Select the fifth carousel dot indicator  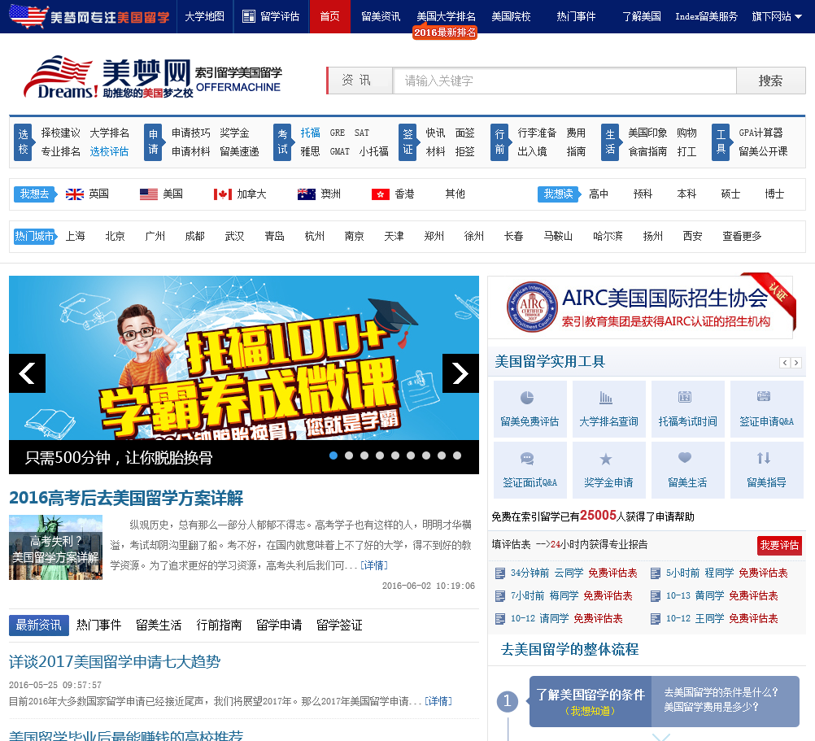[x=395, y=455]
